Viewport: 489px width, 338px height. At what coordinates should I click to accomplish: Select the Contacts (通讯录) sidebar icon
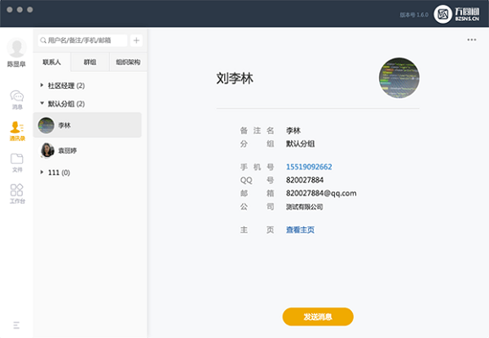tap(17, 131)
